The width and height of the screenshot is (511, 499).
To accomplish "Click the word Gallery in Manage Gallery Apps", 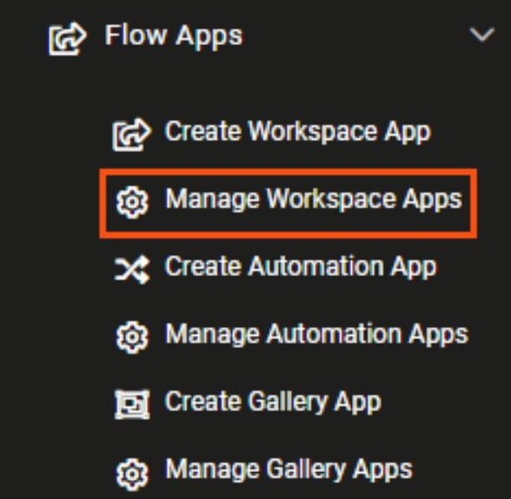I will pyautogui.click(x=306, y=470).
